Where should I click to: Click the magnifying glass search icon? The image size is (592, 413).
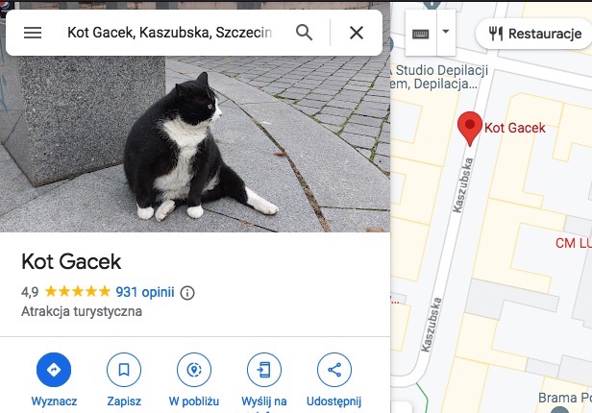[304, 33]
